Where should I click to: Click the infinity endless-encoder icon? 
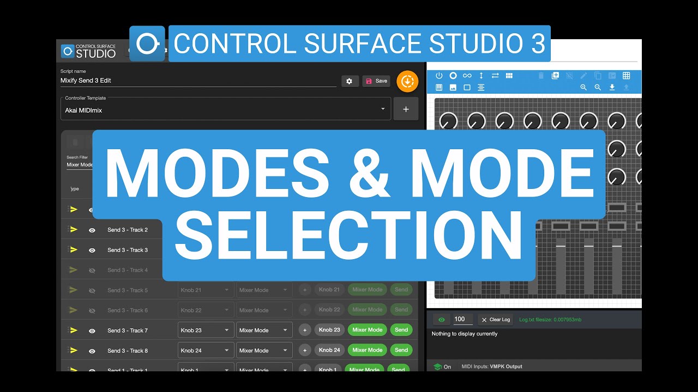point(467,76)
